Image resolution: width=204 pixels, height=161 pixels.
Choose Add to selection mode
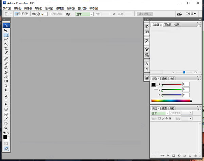(20, 14)
